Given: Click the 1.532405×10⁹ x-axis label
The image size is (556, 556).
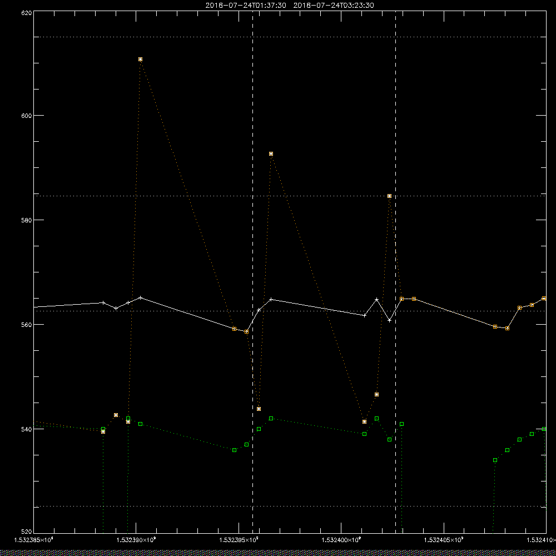Looking at the screenshot, I should 444,540.
